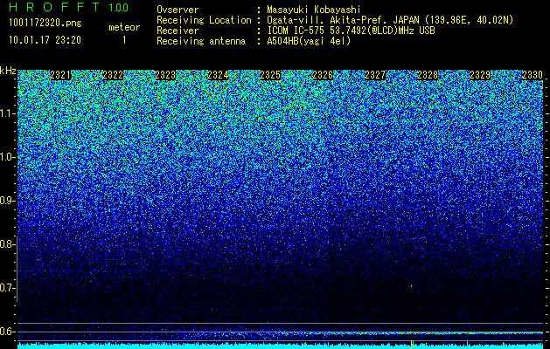
Task: Select the filename 1001172320.png
Action: pos(45,23)
